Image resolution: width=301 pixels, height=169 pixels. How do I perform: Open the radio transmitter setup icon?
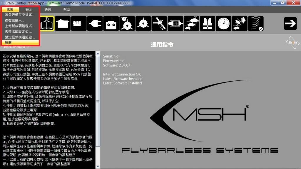111,23
